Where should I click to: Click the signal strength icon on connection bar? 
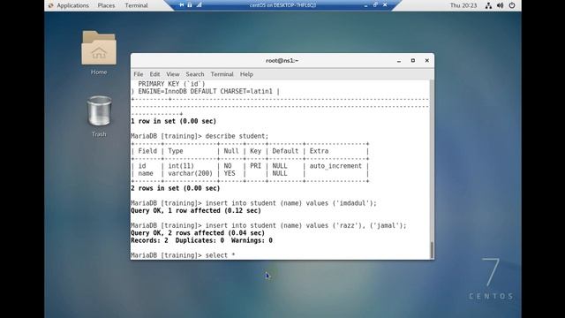point(199,5)
